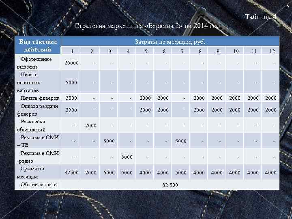292x219 pixels.
Task: Select month column header 7
Action: point(182,51)
